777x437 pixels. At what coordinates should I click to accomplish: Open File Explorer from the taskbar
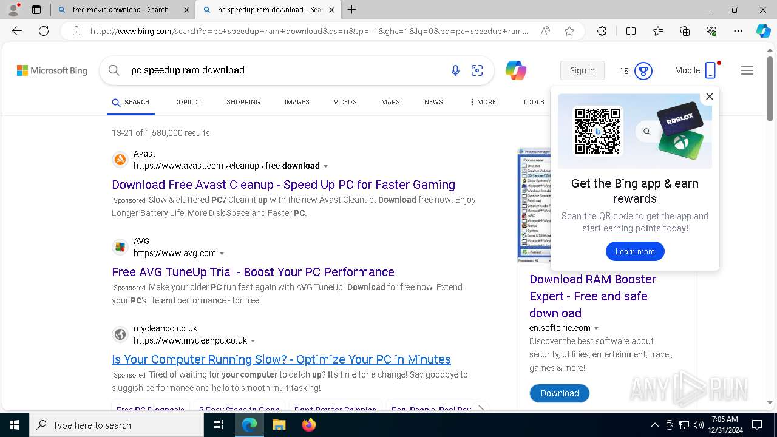tap(279, 425)
